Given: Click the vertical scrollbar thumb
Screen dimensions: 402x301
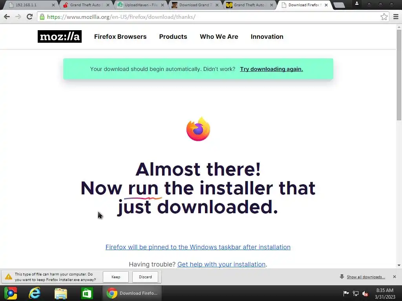Looking at the screenshot, I should pyautogui.click(x=399, y=75).
